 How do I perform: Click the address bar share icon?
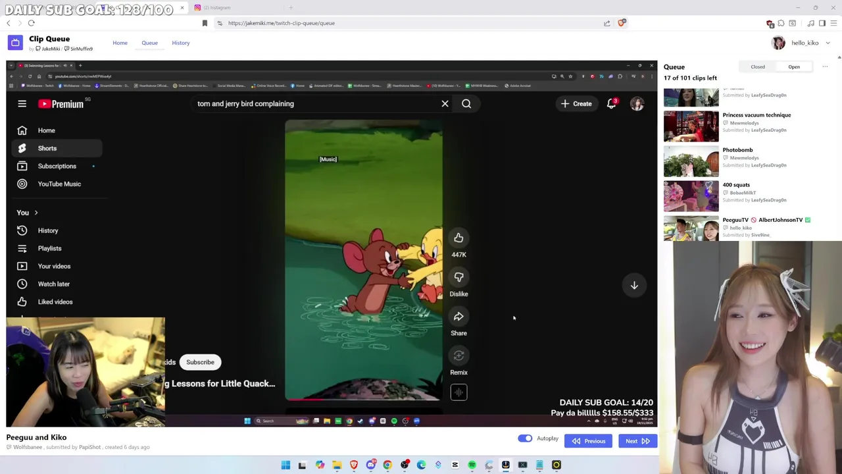coord(607,23)
